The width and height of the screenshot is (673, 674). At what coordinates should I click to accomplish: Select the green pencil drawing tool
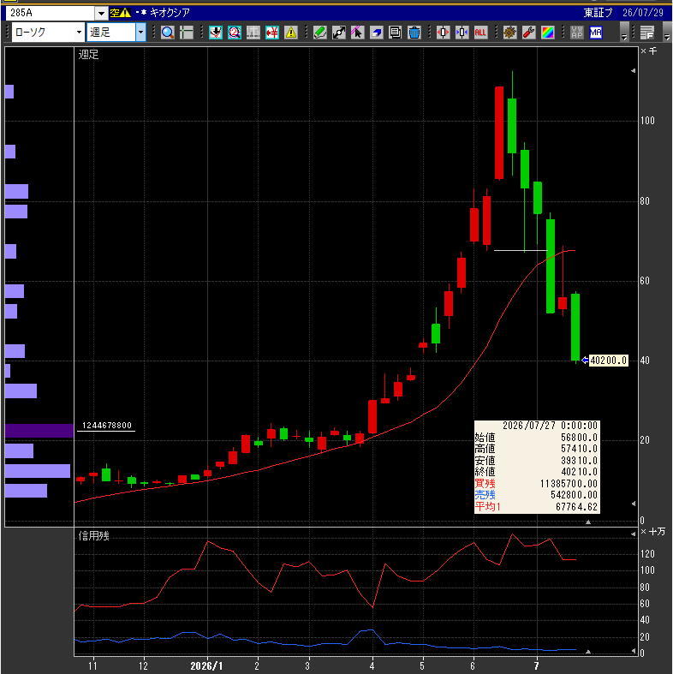[x=320, y=33]
